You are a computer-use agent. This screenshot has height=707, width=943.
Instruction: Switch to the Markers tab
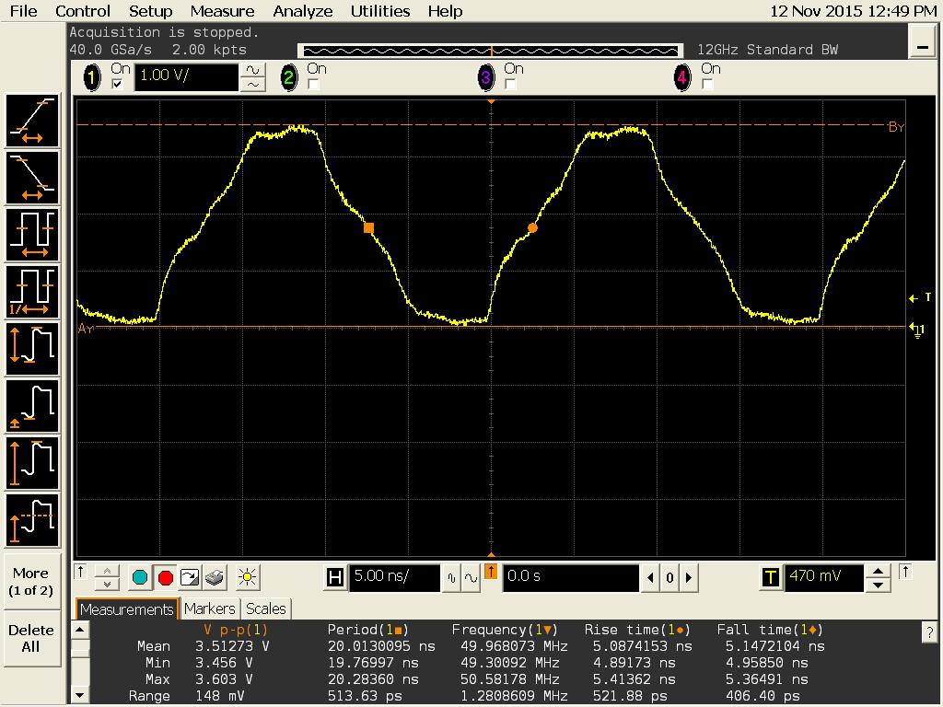pos(209,608)
